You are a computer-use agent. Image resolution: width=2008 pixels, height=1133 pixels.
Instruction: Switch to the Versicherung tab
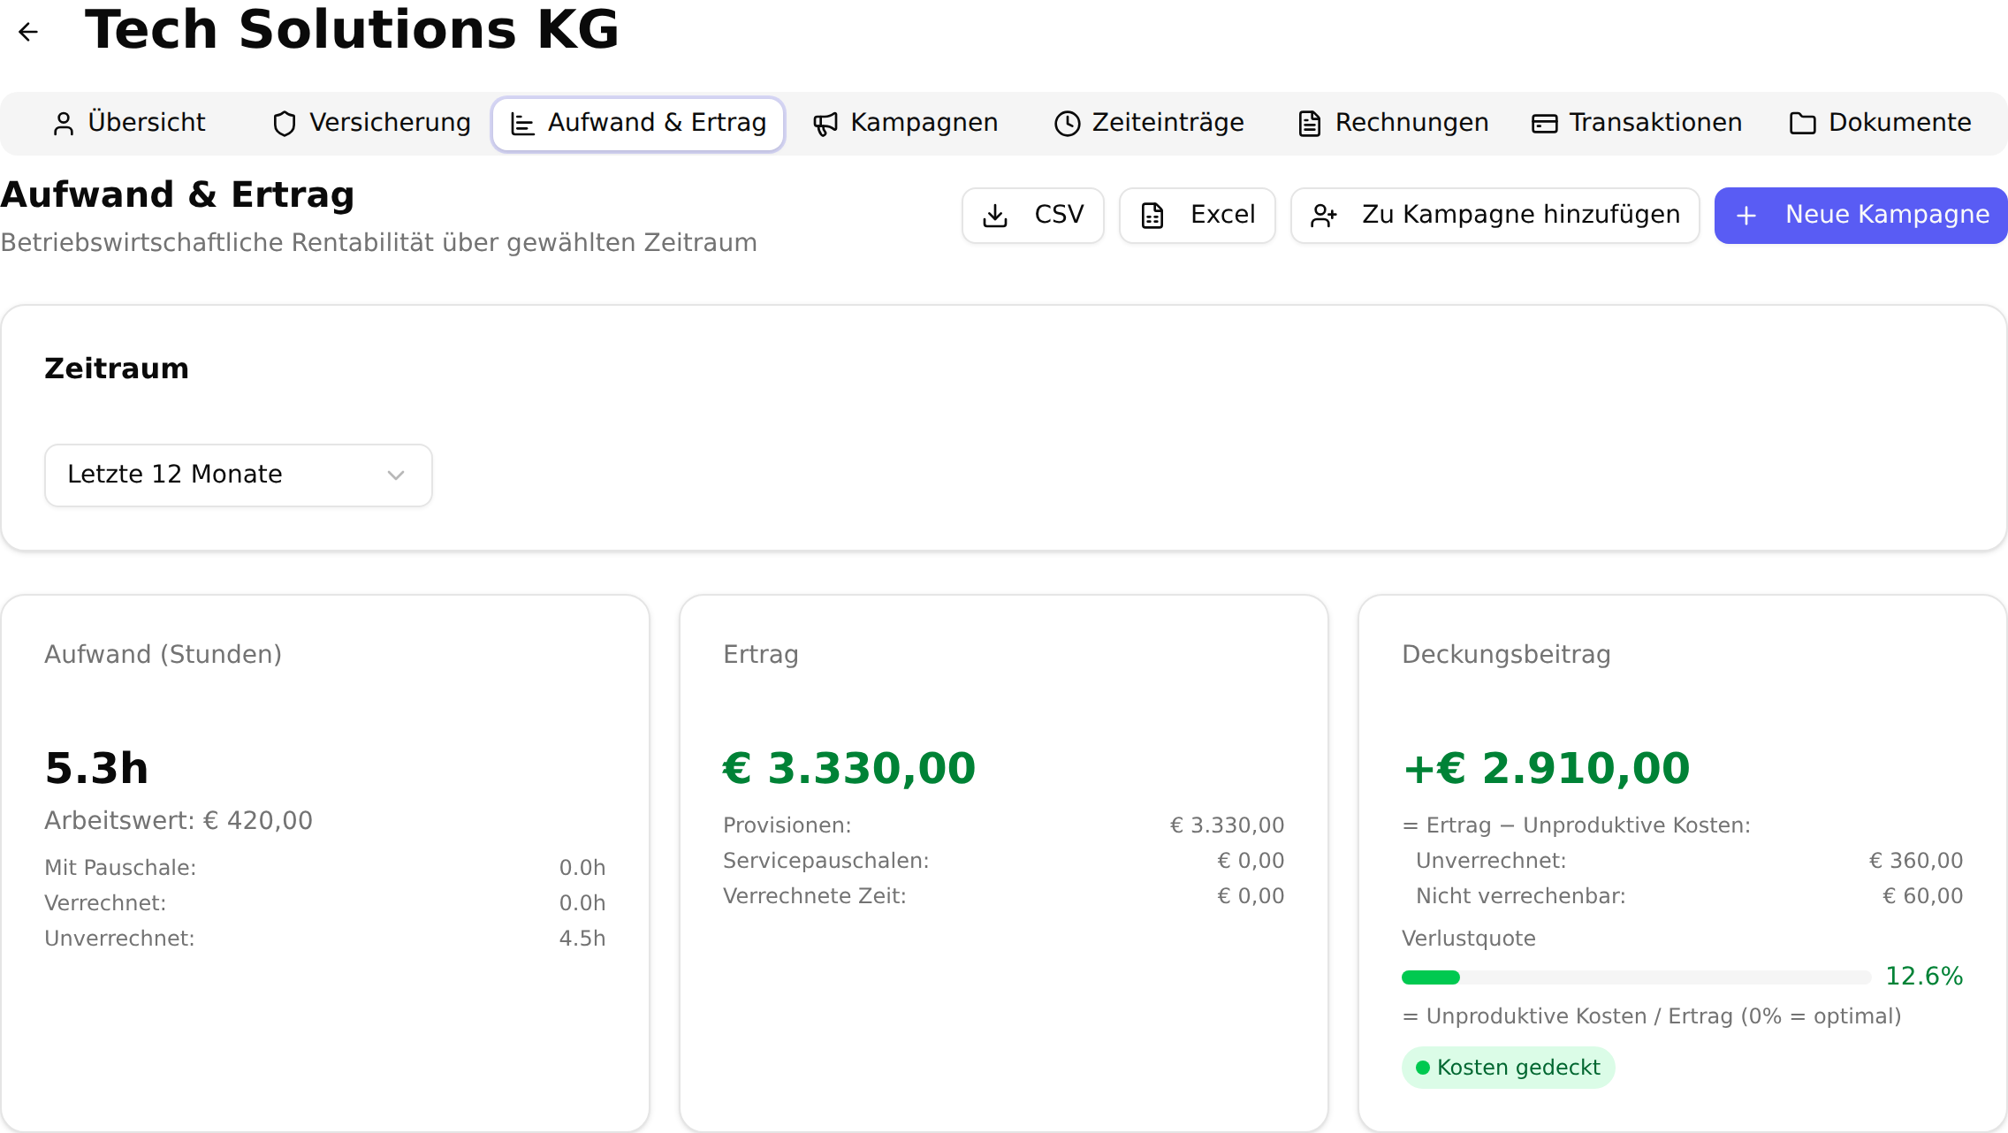point(371,123)
